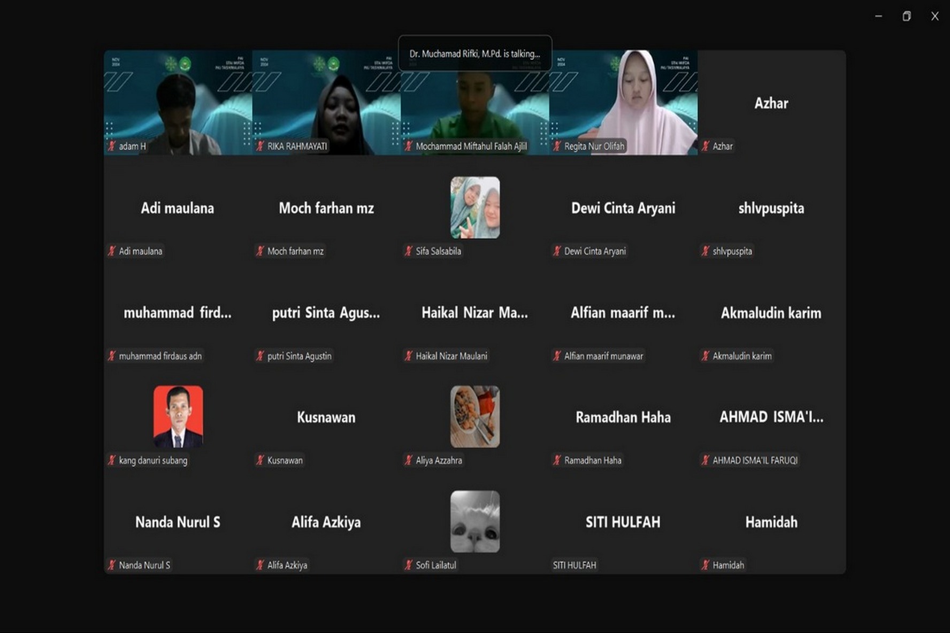Click muted mic icon next to Sofi Lailatul
This screenshot has height=633, width=950.
(409, 565)
